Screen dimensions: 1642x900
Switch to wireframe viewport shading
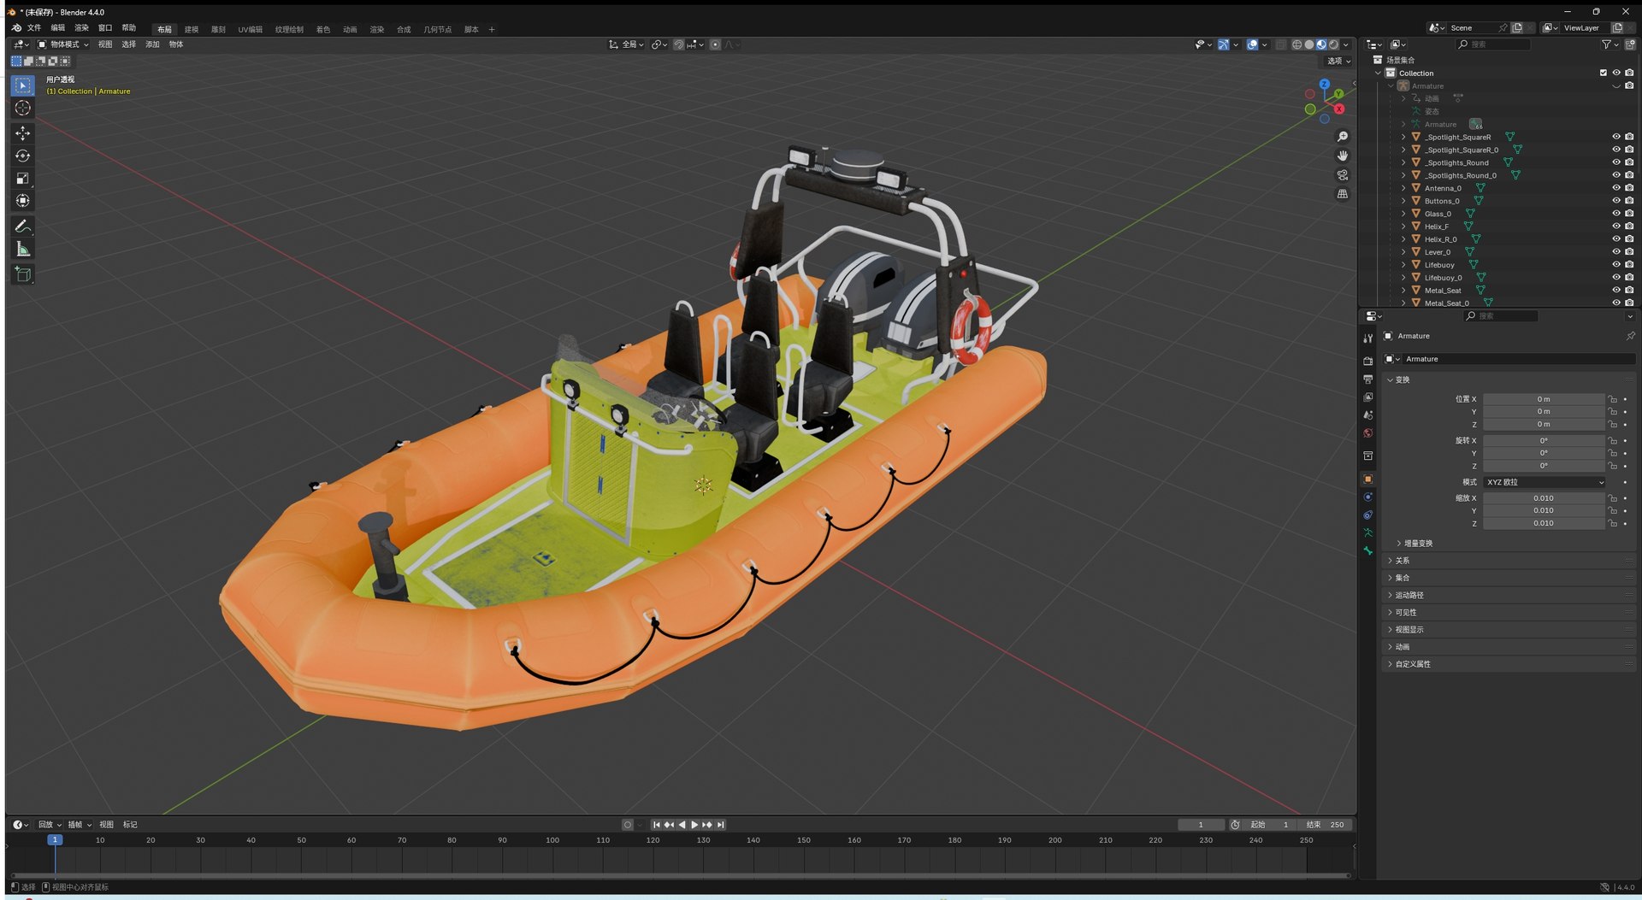tap(1297, 44)
